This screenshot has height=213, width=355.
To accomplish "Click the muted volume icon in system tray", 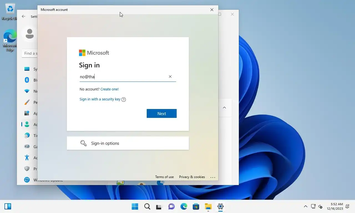I will [x=320, y=207].
